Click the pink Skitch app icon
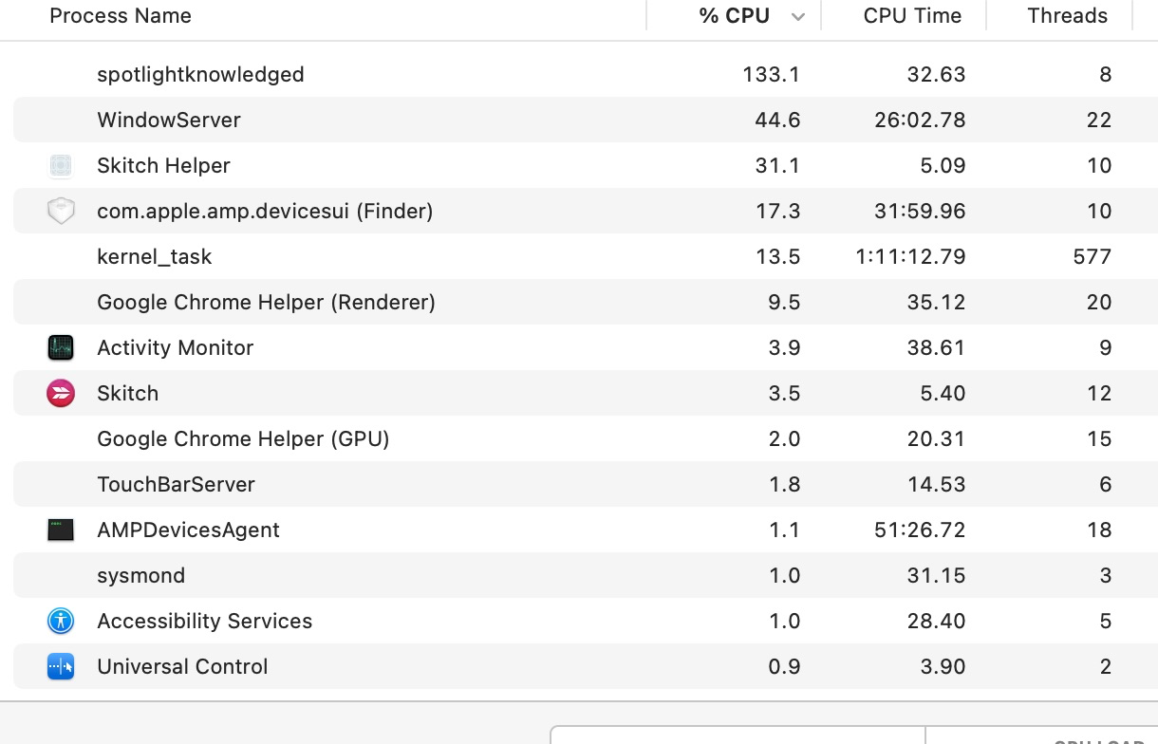Screen dimensions: 1158x744 [x=61, y=393]
